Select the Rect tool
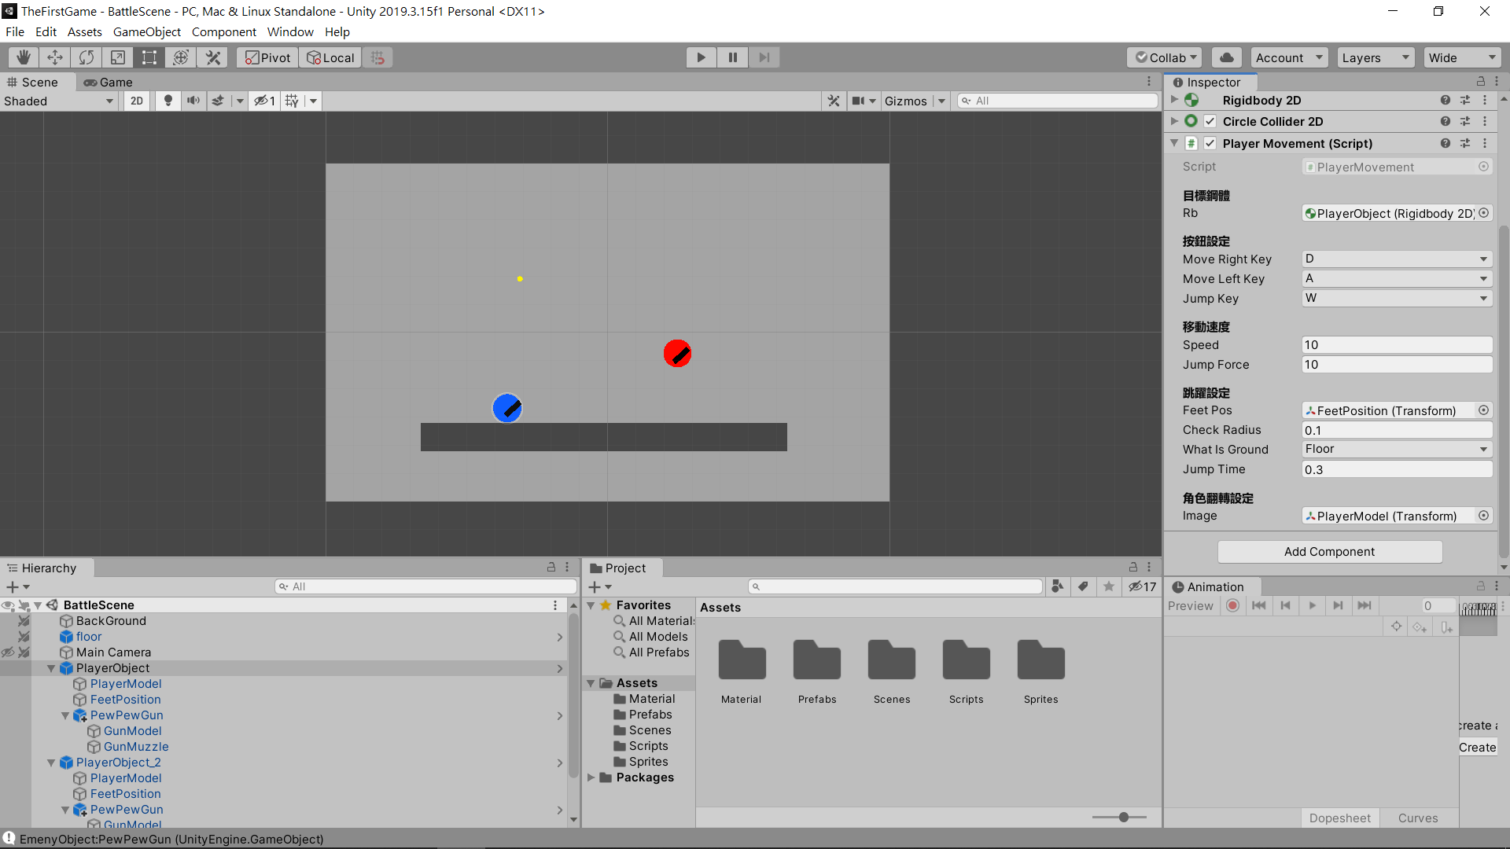 coord(149,57)
